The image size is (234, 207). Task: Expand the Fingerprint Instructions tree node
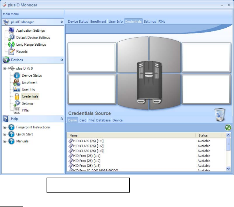pyautogui.click(x=5, y=127)
